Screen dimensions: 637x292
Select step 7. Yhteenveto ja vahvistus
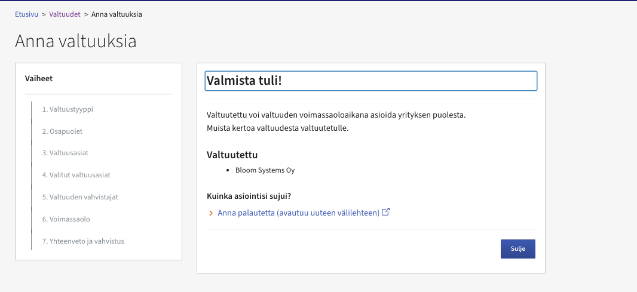tap(83, 241)
